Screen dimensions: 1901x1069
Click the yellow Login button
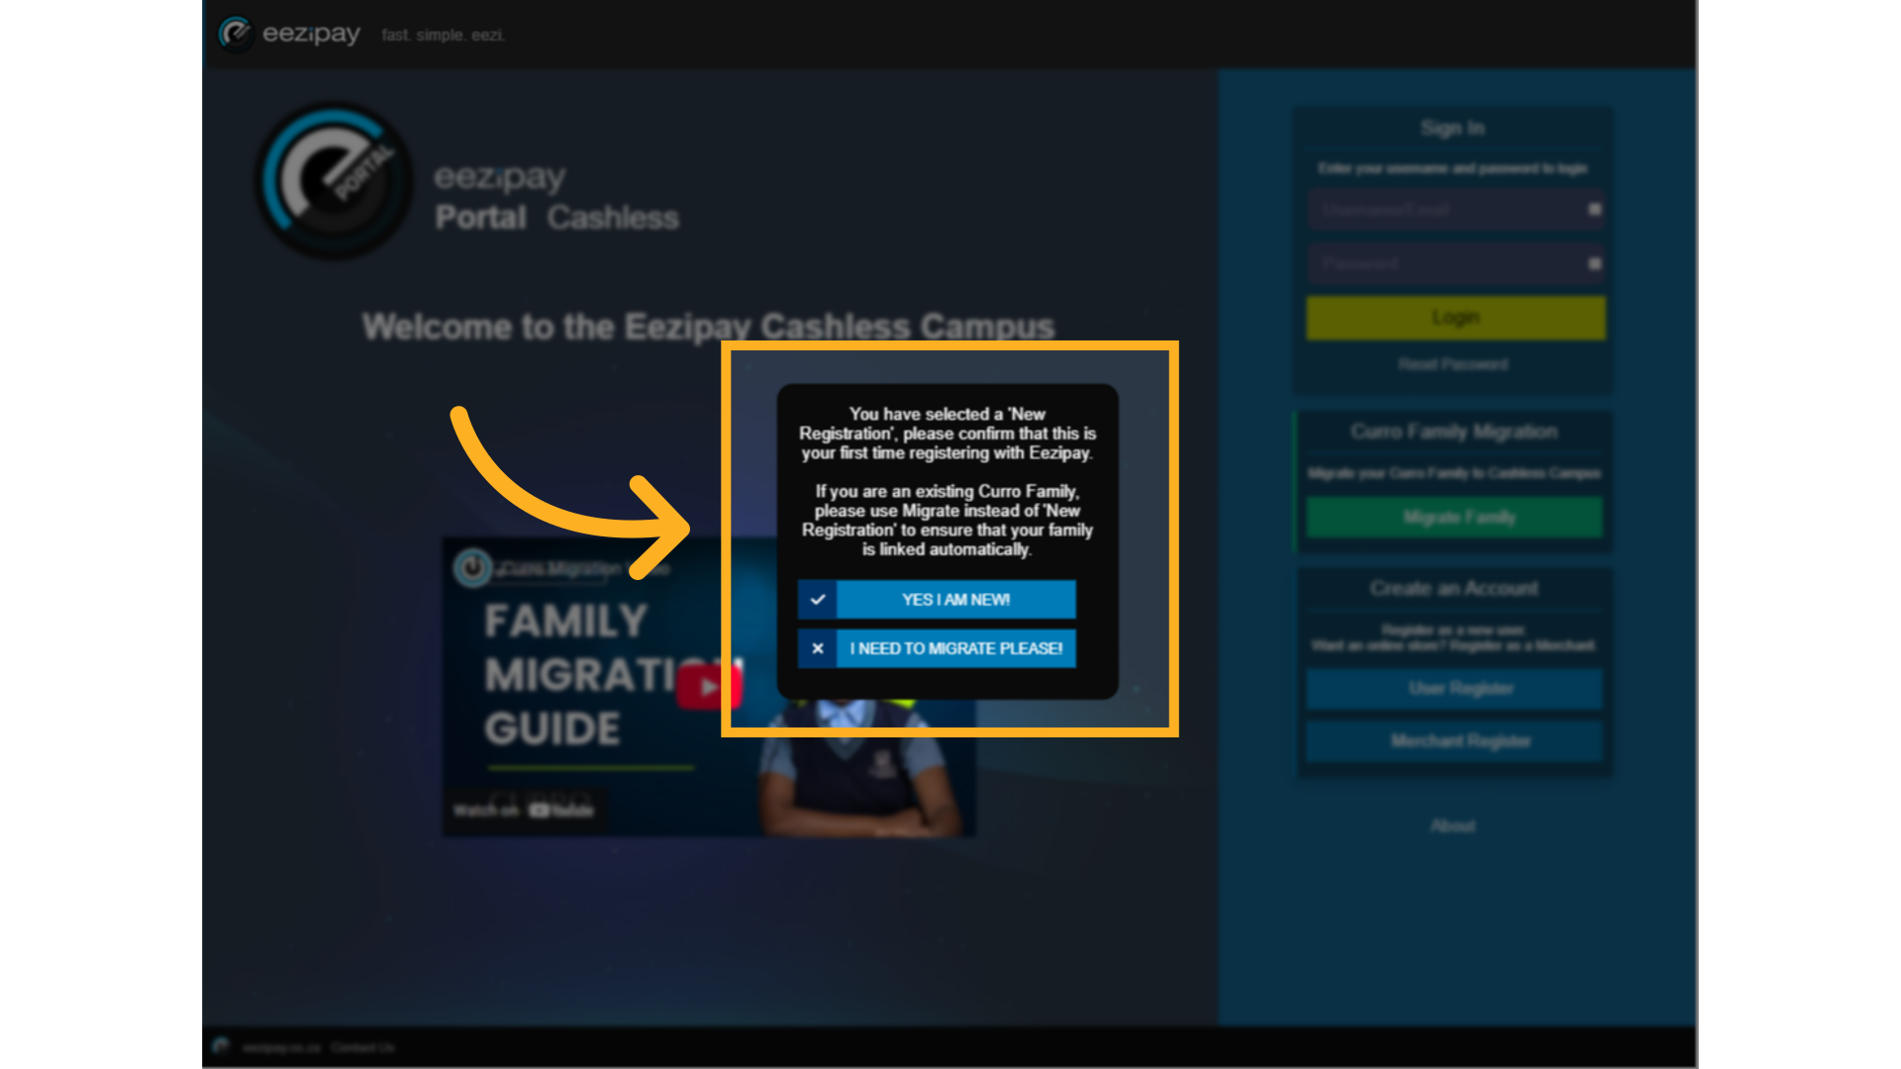pyautogui.click(x=1455, y=318)
